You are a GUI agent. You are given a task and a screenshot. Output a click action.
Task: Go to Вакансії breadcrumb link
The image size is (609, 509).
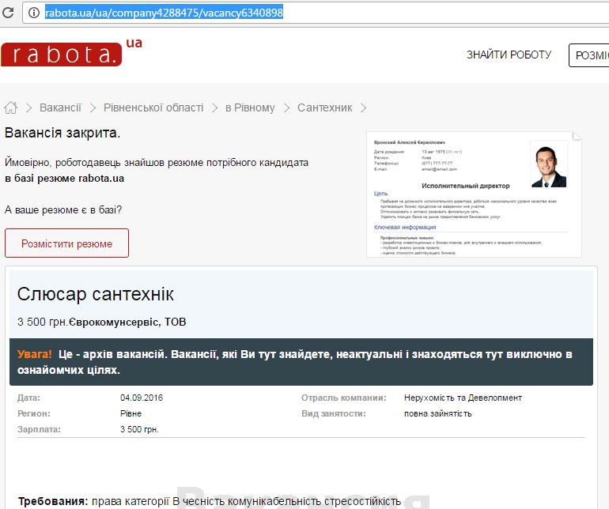pyautogui.click(x=60, y=107)
